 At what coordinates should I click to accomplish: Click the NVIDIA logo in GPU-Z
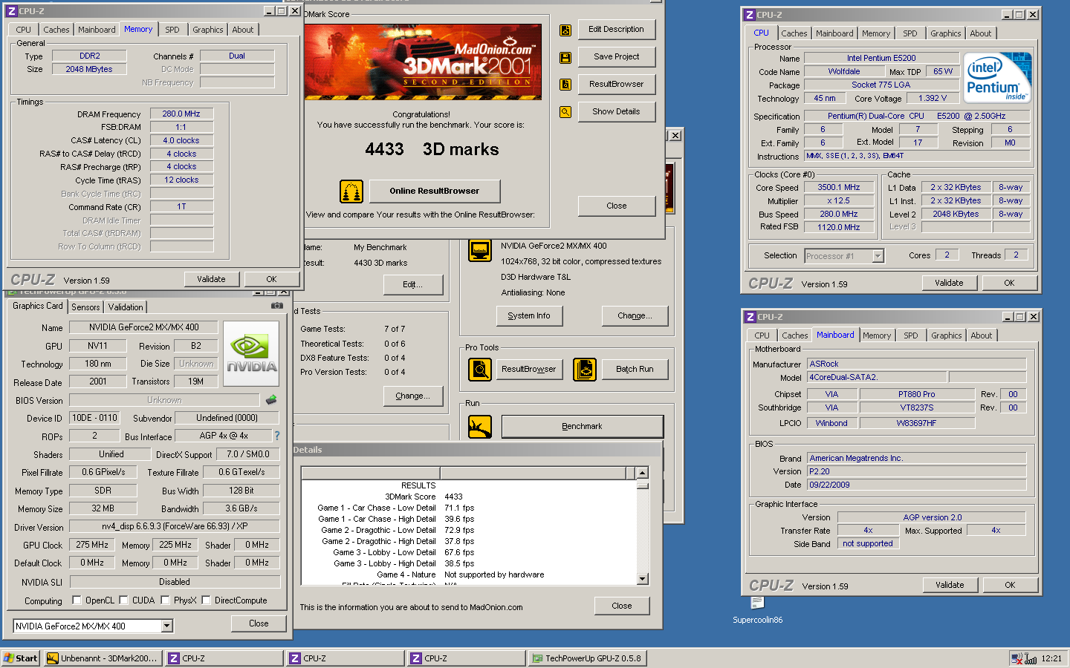click(251, 353)
